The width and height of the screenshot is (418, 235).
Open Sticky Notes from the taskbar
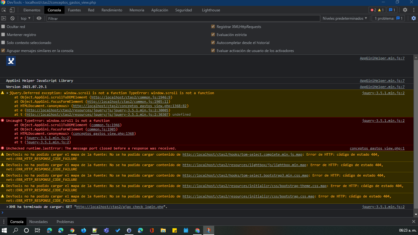pos(175,230)
